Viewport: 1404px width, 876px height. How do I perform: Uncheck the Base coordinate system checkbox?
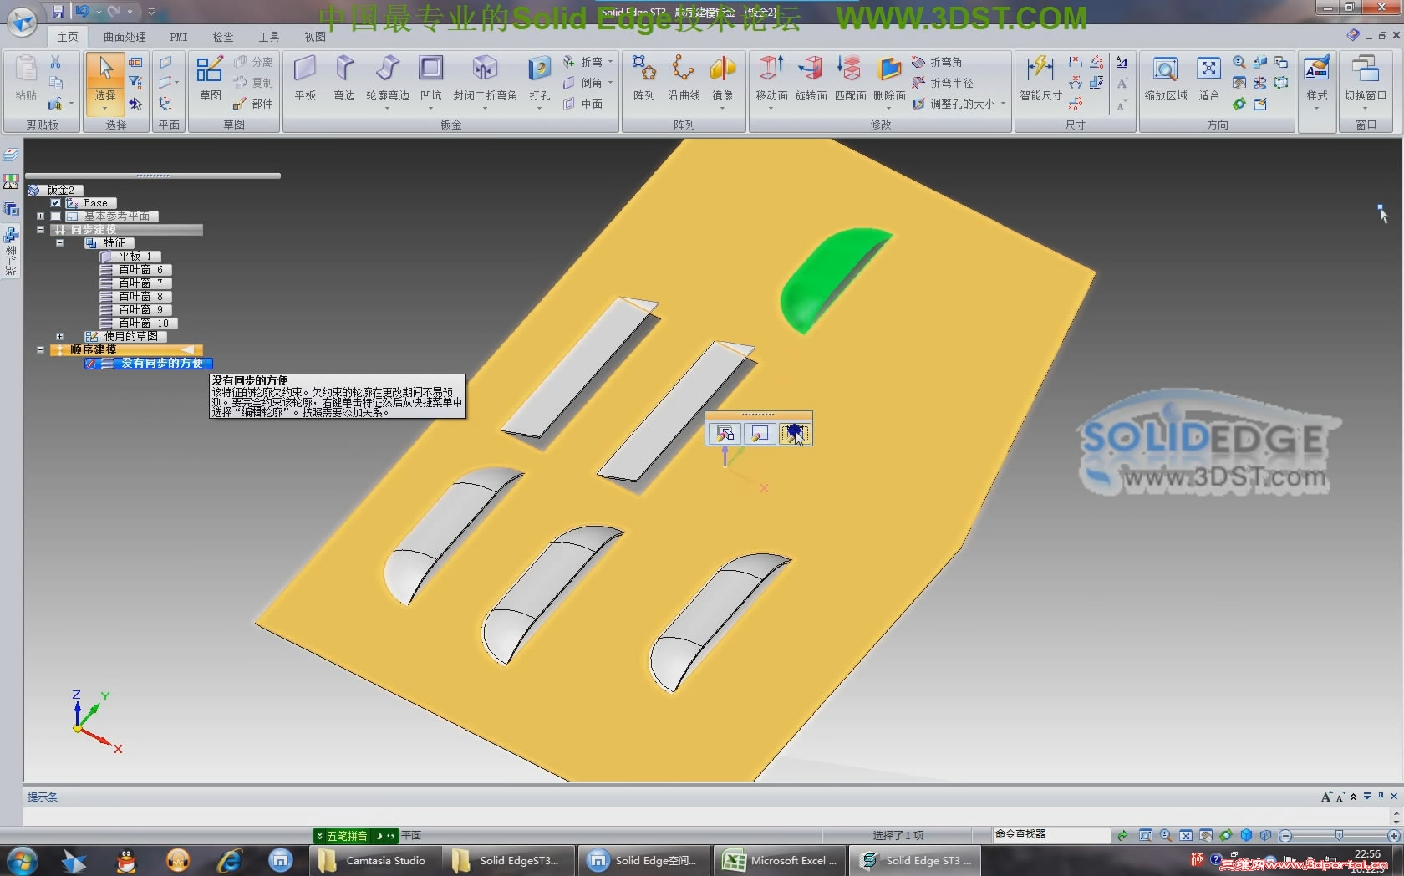pyautogui.click(x=55, y=203)
